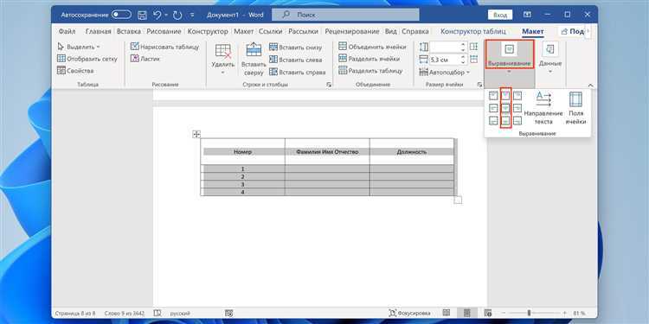
Task: Click русский language indicator
Action: 180,314
